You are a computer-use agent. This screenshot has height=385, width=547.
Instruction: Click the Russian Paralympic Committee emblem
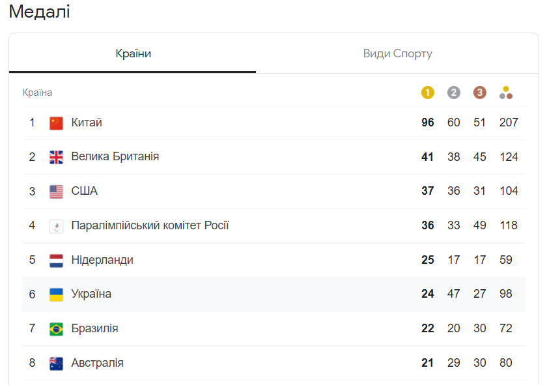coord(57,226)
